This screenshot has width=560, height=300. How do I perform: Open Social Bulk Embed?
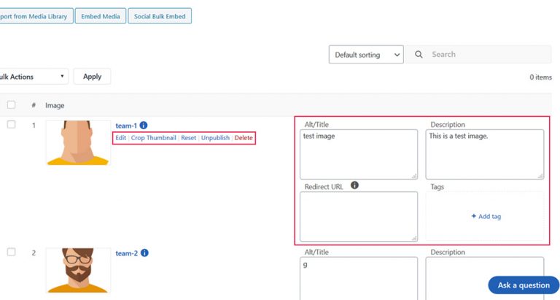(160, 16)
